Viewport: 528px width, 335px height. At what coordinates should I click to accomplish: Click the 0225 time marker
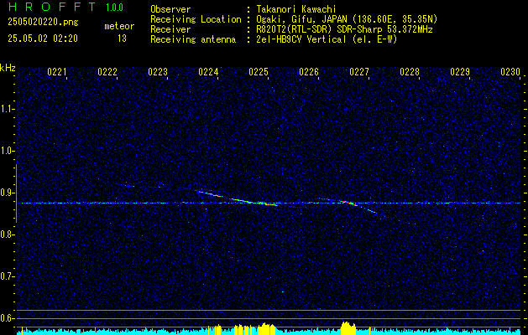(259, 72)
